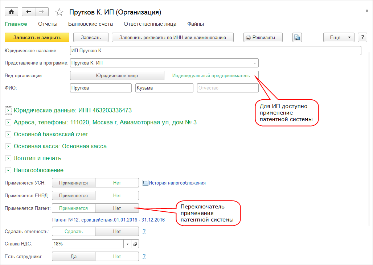Click Записать и закрыть button
The height and width of the screenshot is (265, 373).
[37, 37]
